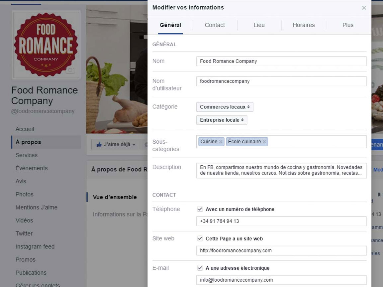Remove the École culinaire sub-category tag
The image size is (383, 287).
click(264, 142)
